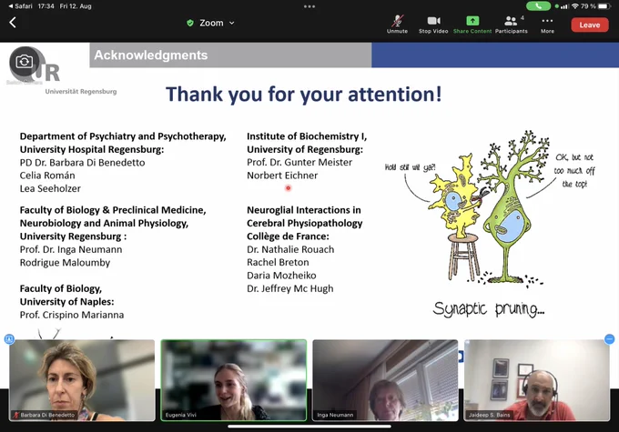Click 'Rodrigue Maloumby' name
Image resolution: width=619 pixels, height=432 pixels.
pyautogui.click(x=65, y=263)
